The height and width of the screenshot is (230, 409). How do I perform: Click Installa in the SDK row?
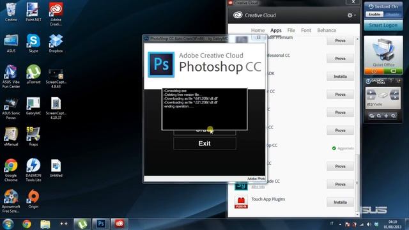tap(340, 77)
